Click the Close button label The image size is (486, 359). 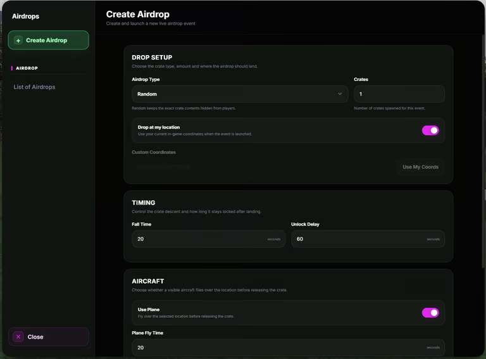pyautogui.click(x=35, y=337)
